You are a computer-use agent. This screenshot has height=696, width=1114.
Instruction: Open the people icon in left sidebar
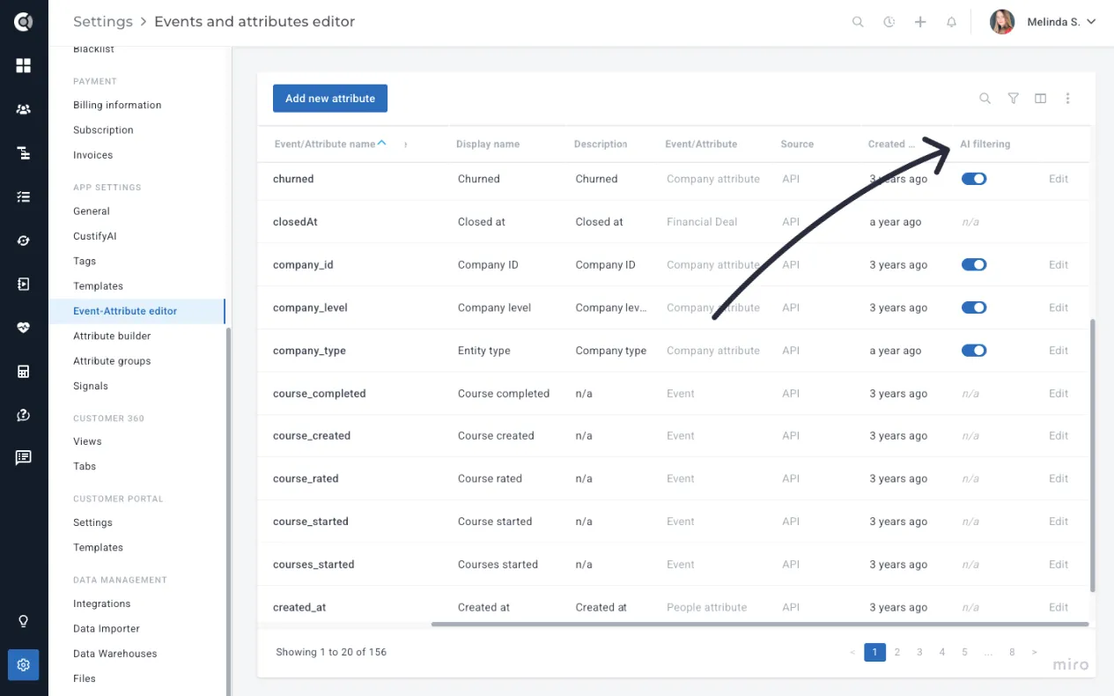click(24, 109)
